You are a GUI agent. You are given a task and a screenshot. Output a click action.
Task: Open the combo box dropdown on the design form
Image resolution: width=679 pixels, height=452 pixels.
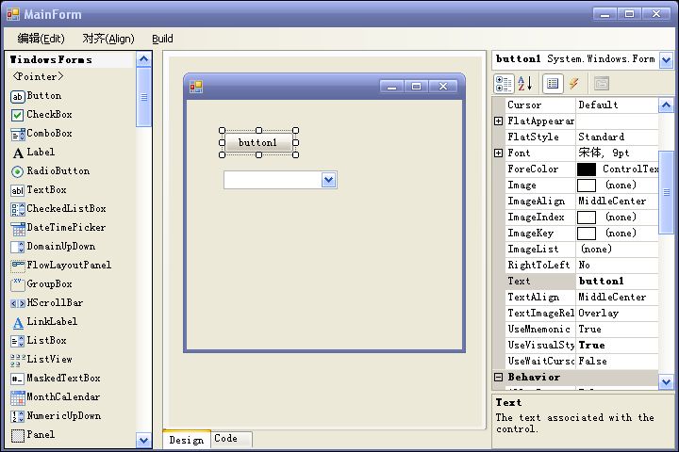(x=329, y=180)
